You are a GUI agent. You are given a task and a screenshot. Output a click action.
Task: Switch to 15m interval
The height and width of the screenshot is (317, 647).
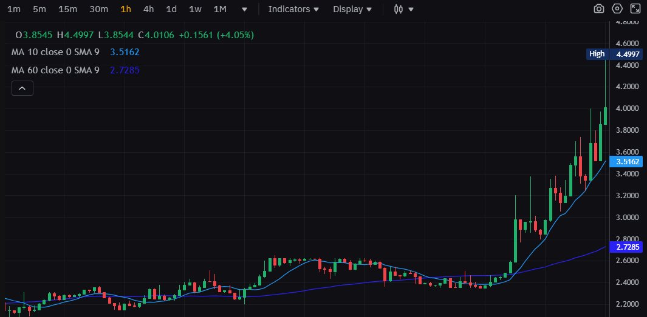[x=67, y=9]
